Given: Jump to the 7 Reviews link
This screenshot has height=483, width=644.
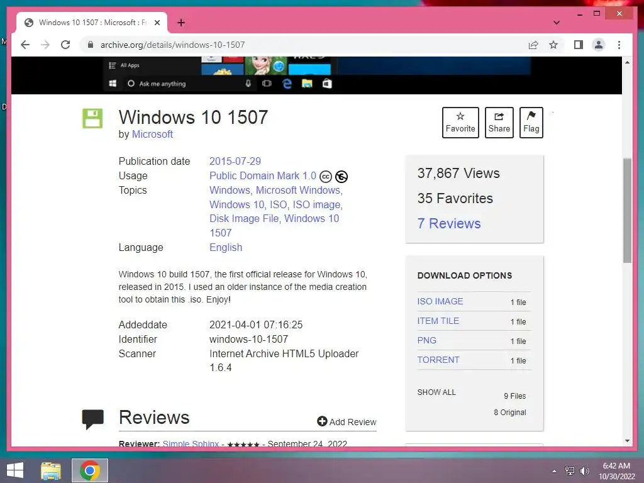Looking at the screenshot, I should click(x=449, y=223).
